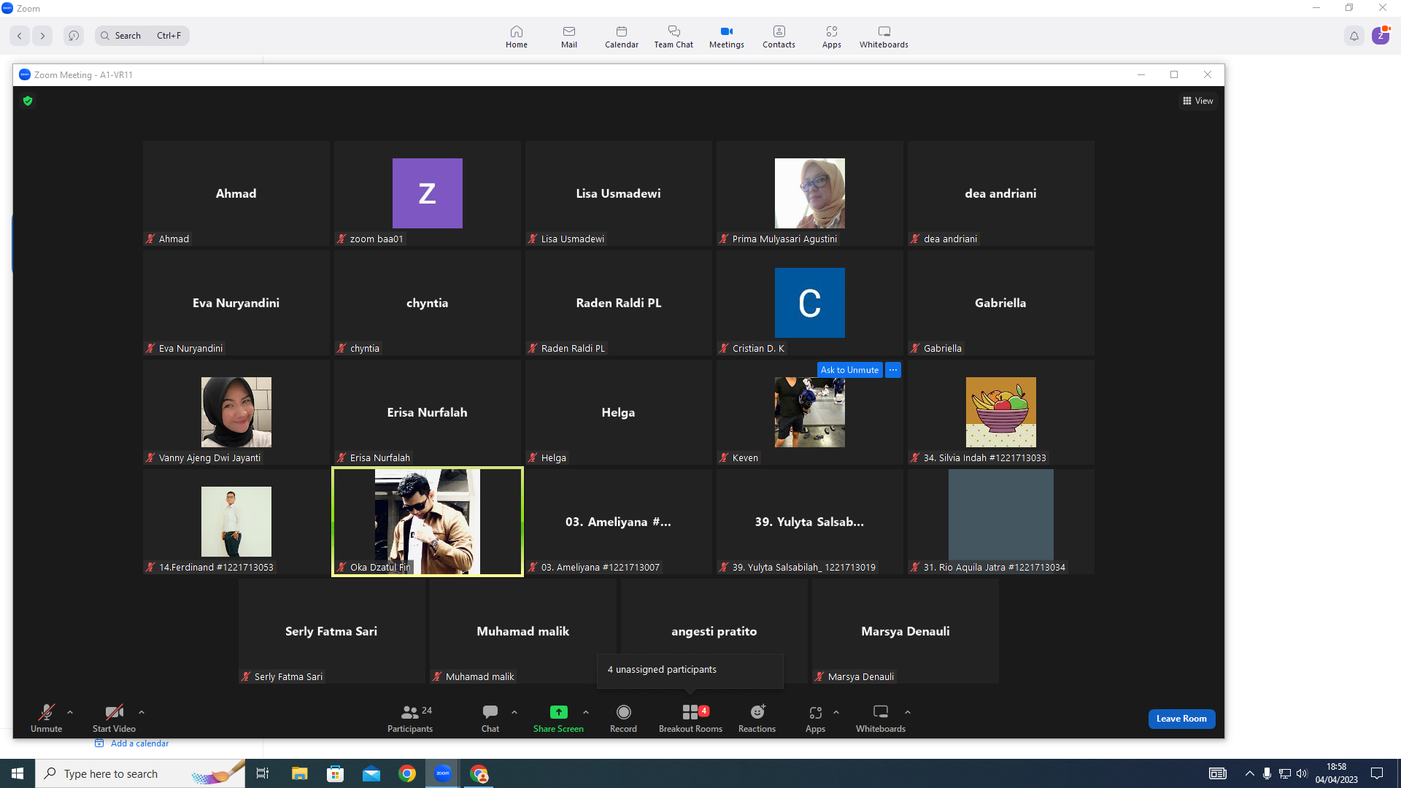Expand Share Screen options arrow
This screenshot has height=788, width=1401.
point(586,712)
